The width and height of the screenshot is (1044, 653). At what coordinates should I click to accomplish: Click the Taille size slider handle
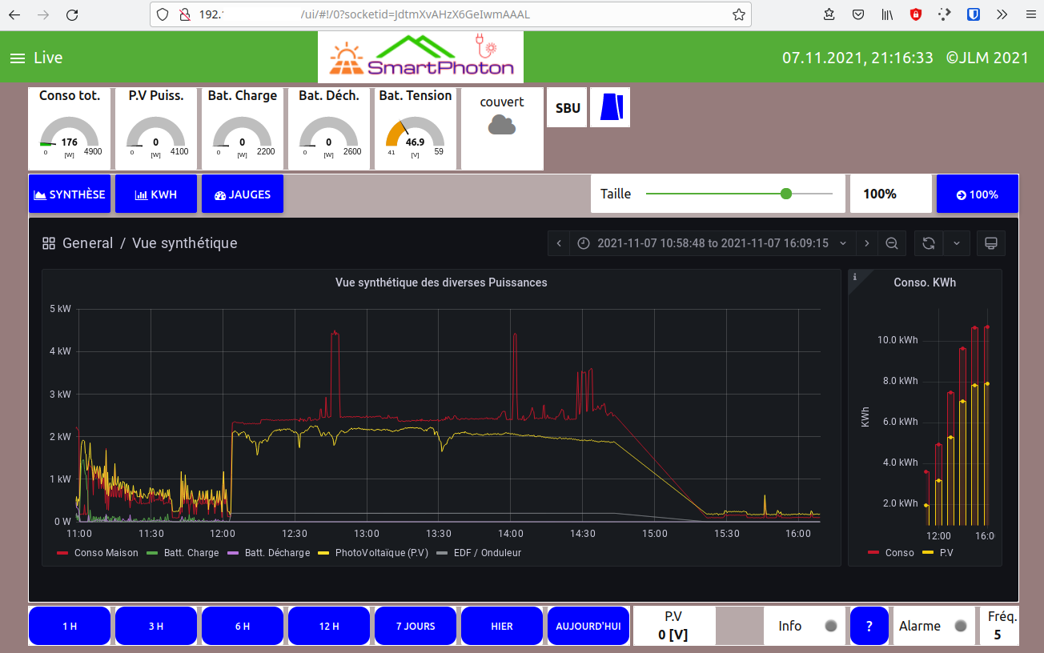pos(785,194)
